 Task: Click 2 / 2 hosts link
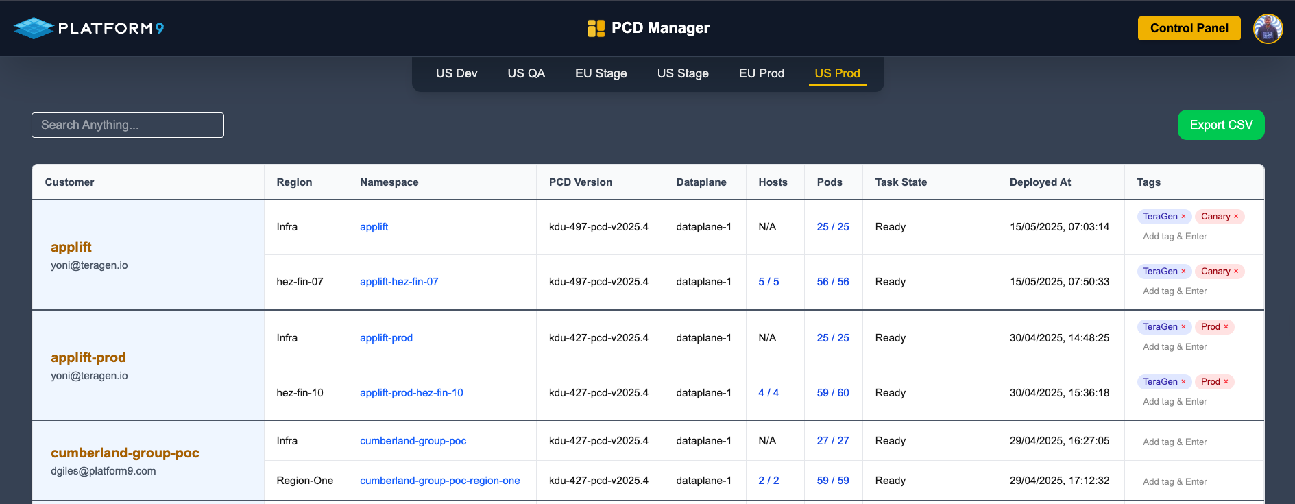point(768,481)
